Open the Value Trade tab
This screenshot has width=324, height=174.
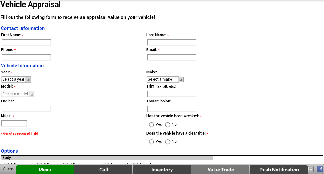[x=221, y=170]
